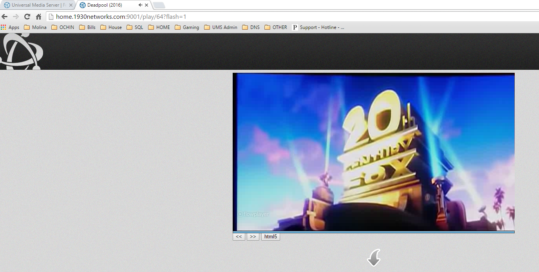Click the download arrow below the video

click(374, 258)
